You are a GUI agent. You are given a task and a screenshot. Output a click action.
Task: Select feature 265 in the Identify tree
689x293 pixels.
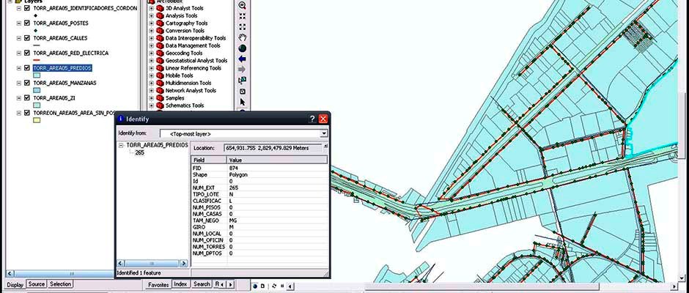[140, 152]
